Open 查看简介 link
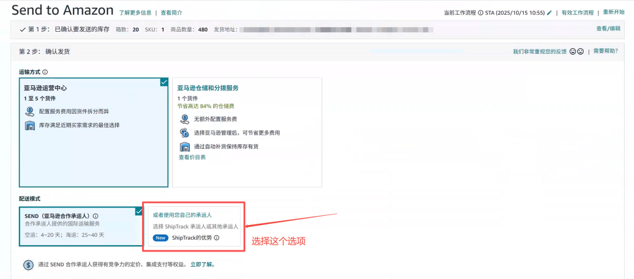 [171, 12]
